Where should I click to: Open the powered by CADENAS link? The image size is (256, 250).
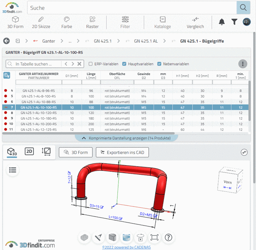[x=126, y=247]
